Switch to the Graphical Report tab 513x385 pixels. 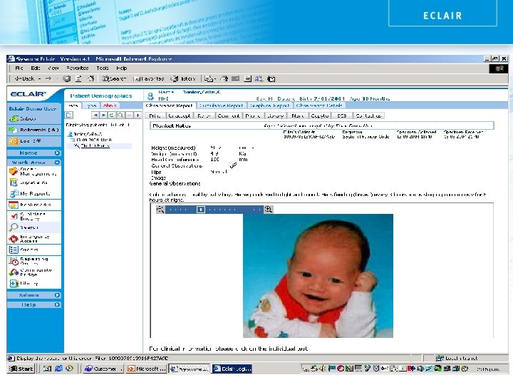(269, 106)
